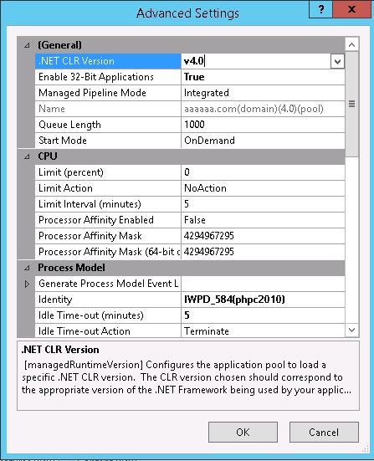Select the Idle Time-out (minutes) property
This screenshot has width=374, height=461.
pos(108,315)
